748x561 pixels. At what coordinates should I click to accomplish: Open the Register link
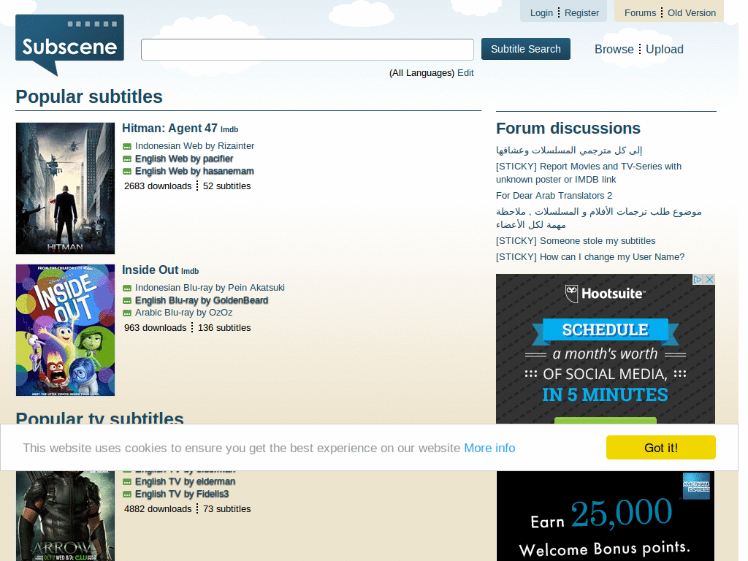tap(581, 13)
